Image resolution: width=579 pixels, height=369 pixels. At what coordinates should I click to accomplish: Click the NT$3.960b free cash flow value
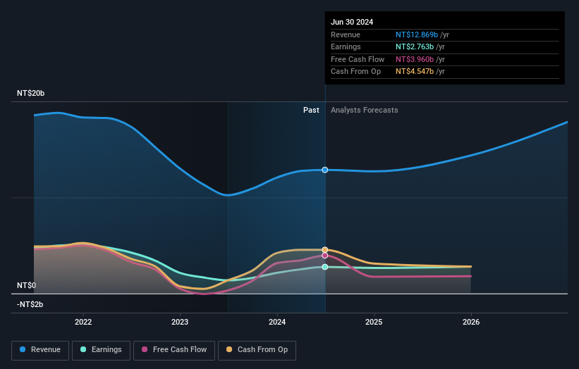coord(415,59)
